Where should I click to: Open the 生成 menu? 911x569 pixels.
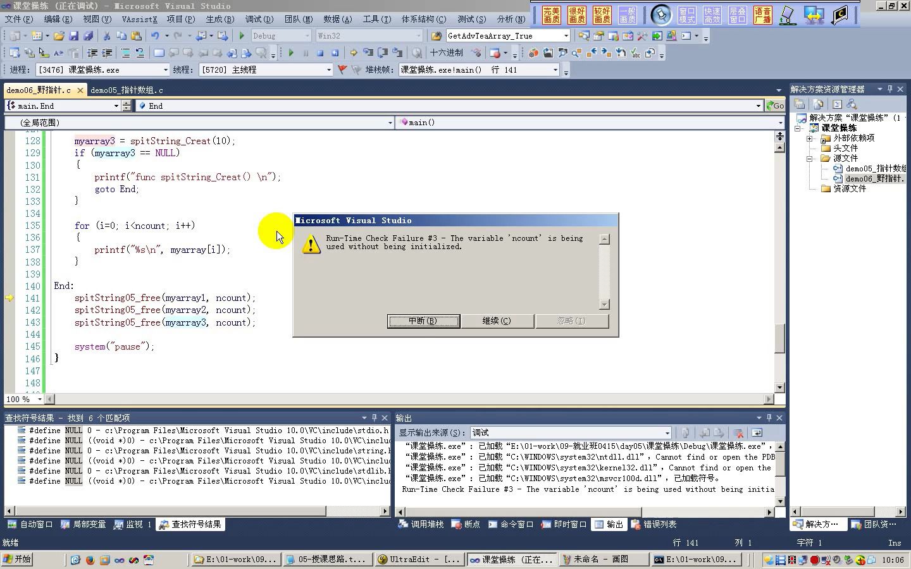click(x=220, y=19)
